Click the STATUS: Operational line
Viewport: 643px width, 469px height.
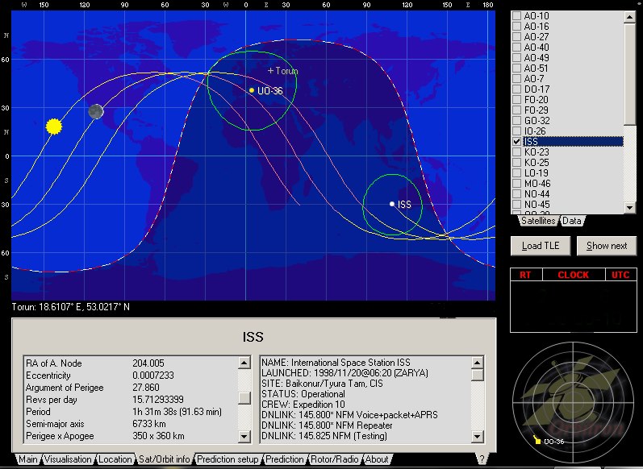(303, 394)
